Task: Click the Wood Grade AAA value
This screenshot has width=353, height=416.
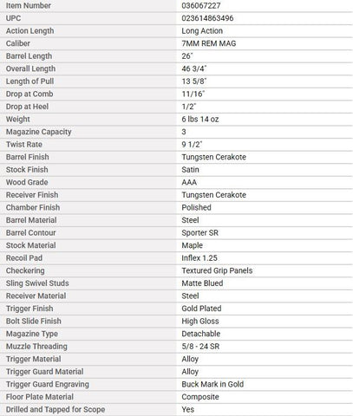Action: click(189, 182)
